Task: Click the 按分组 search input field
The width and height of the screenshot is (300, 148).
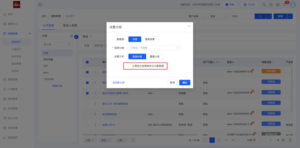Action: (55, 44)
